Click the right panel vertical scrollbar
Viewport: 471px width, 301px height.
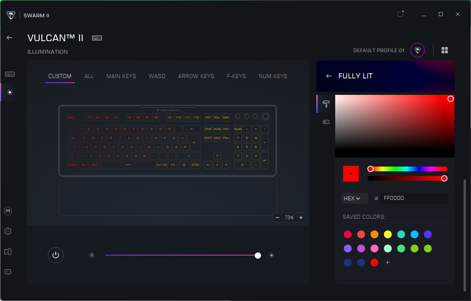466,235
